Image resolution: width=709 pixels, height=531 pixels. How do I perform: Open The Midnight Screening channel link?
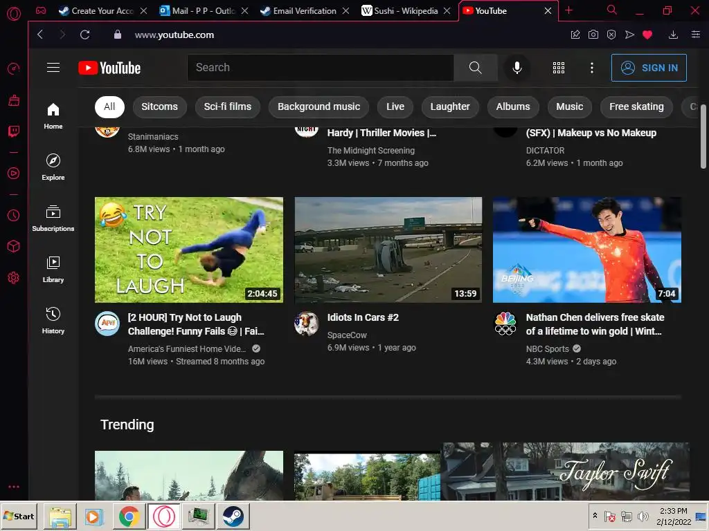click(371, 151)
